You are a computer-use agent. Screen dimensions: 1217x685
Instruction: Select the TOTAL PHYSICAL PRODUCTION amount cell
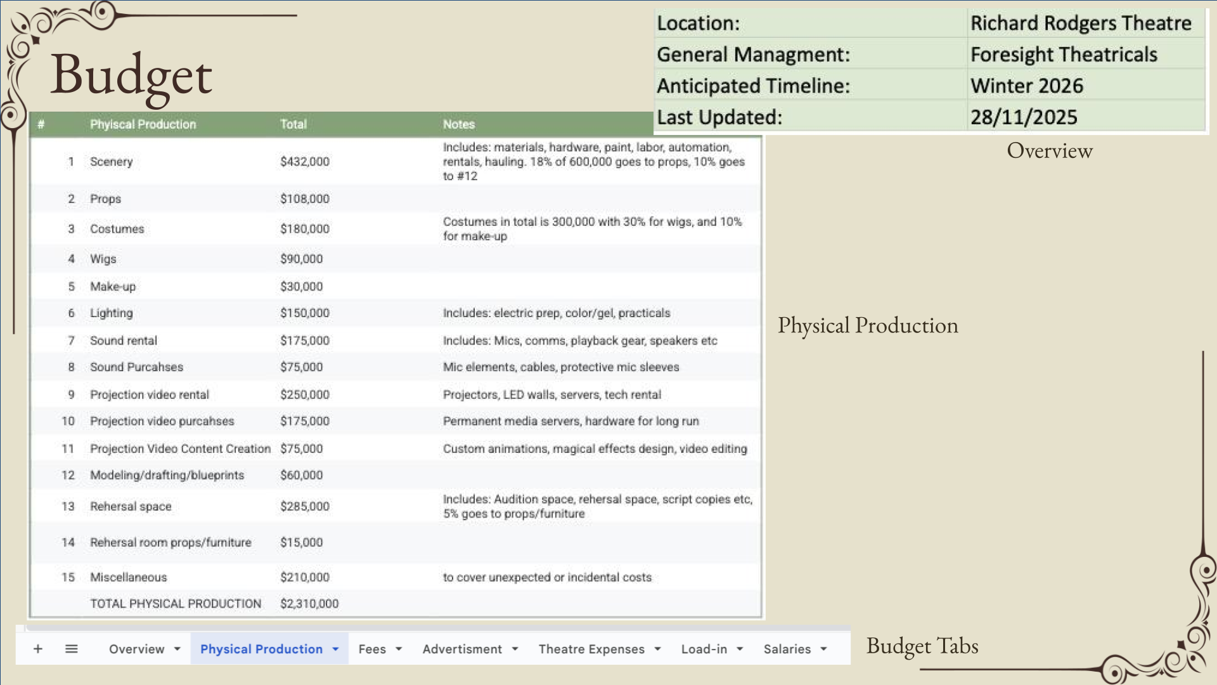point(309,604)
